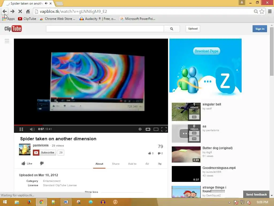Open the statistics bar chart tab
The height and width of the screenshot is (206, 274).
[x=147, y=164]
